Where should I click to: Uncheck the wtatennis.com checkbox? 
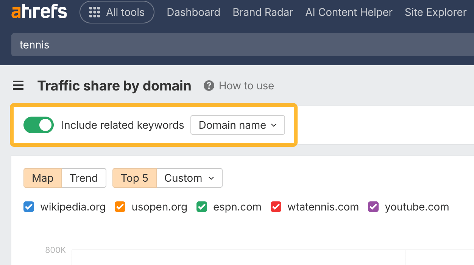[x=276, y=207]
